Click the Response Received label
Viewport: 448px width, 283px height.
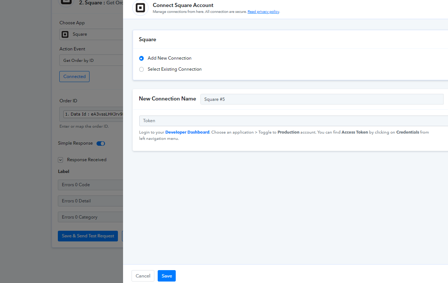pyautogui.click(x=87, y=160)
